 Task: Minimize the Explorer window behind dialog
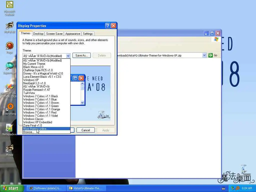pos(206,33)
